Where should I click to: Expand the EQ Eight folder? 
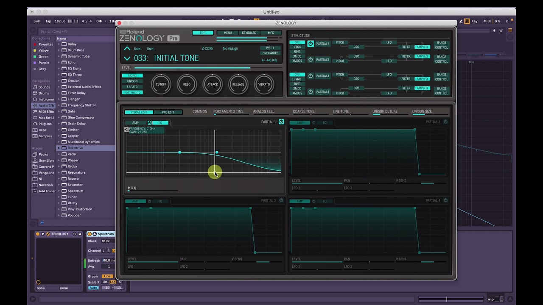tap(59, 69)
